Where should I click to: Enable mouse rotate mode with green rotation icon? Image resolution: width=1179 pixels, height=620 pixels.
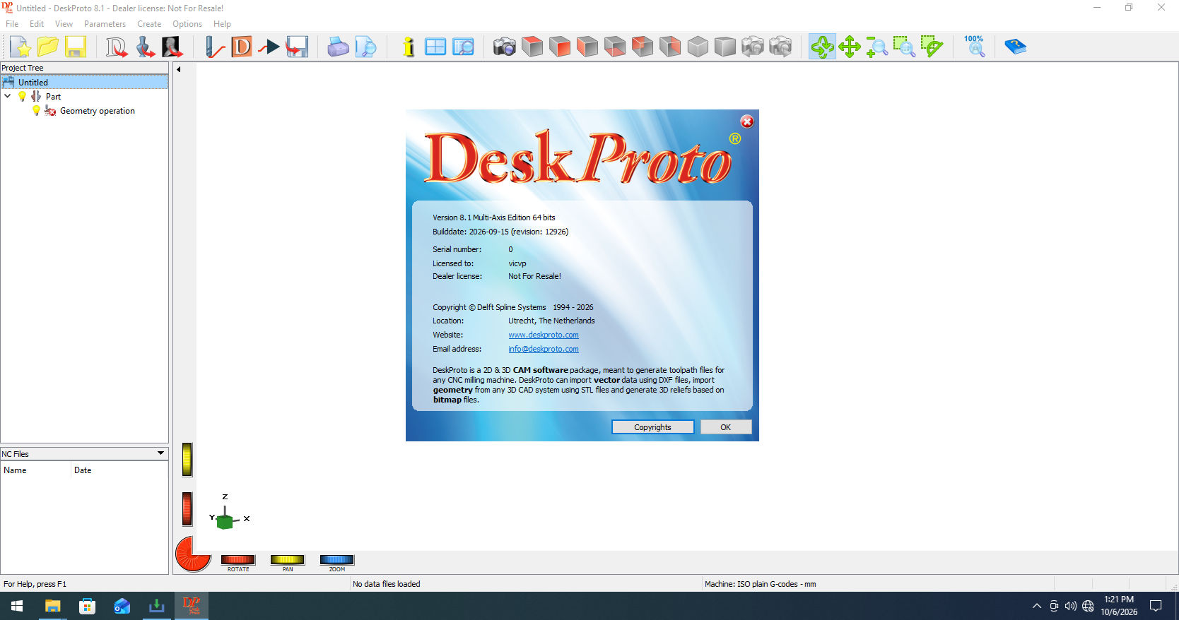click(822, 47)
